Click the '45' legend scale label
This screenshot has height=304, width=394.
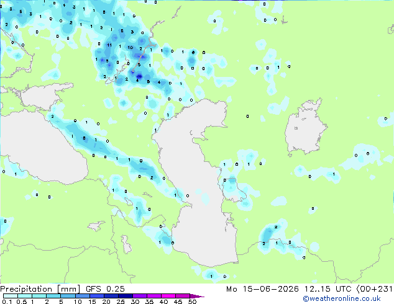(178, 302)
